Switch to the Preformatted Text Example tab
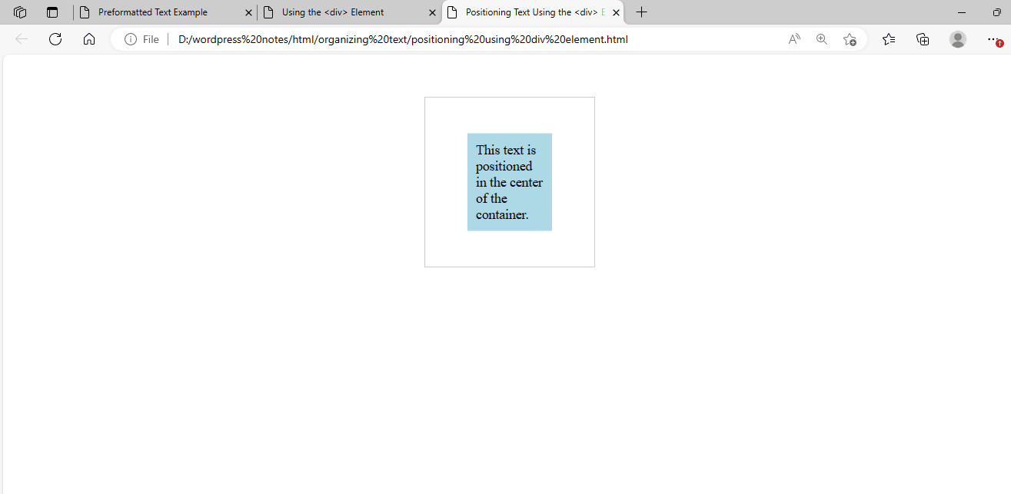This screenshot has height=494, width=1011. [165, 12]
